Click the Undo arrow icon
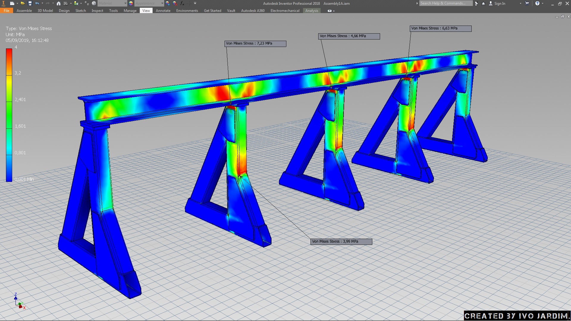571x321 pixels. 37,3
